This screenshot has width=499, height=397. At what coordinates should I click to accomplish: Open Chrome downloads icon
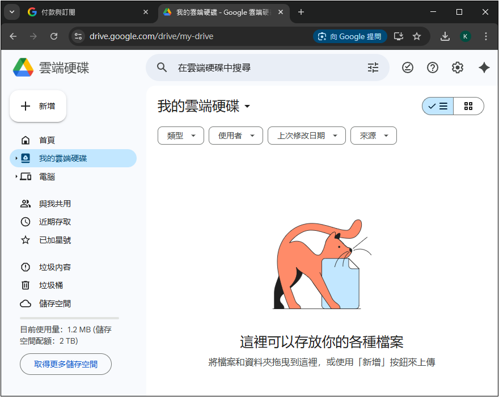coord(445,36)
